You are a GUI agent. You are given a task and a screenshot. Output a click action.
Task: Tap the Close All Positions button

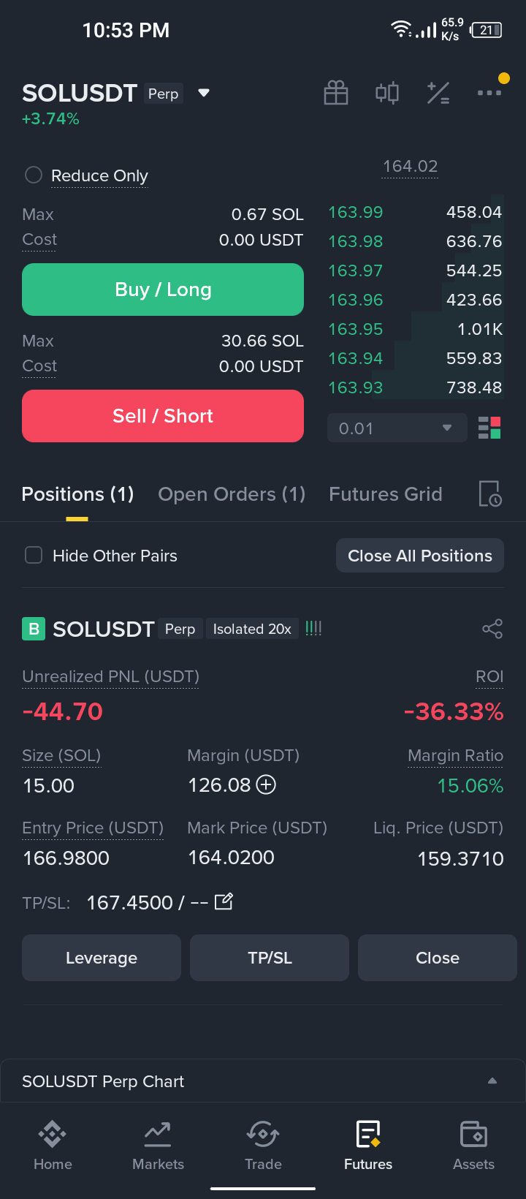[420, 556]
